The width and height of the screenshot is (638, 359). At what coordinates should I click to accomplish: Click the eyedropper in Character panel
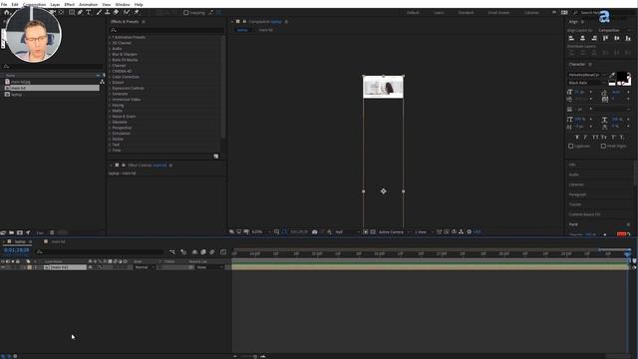pos(612,75)
